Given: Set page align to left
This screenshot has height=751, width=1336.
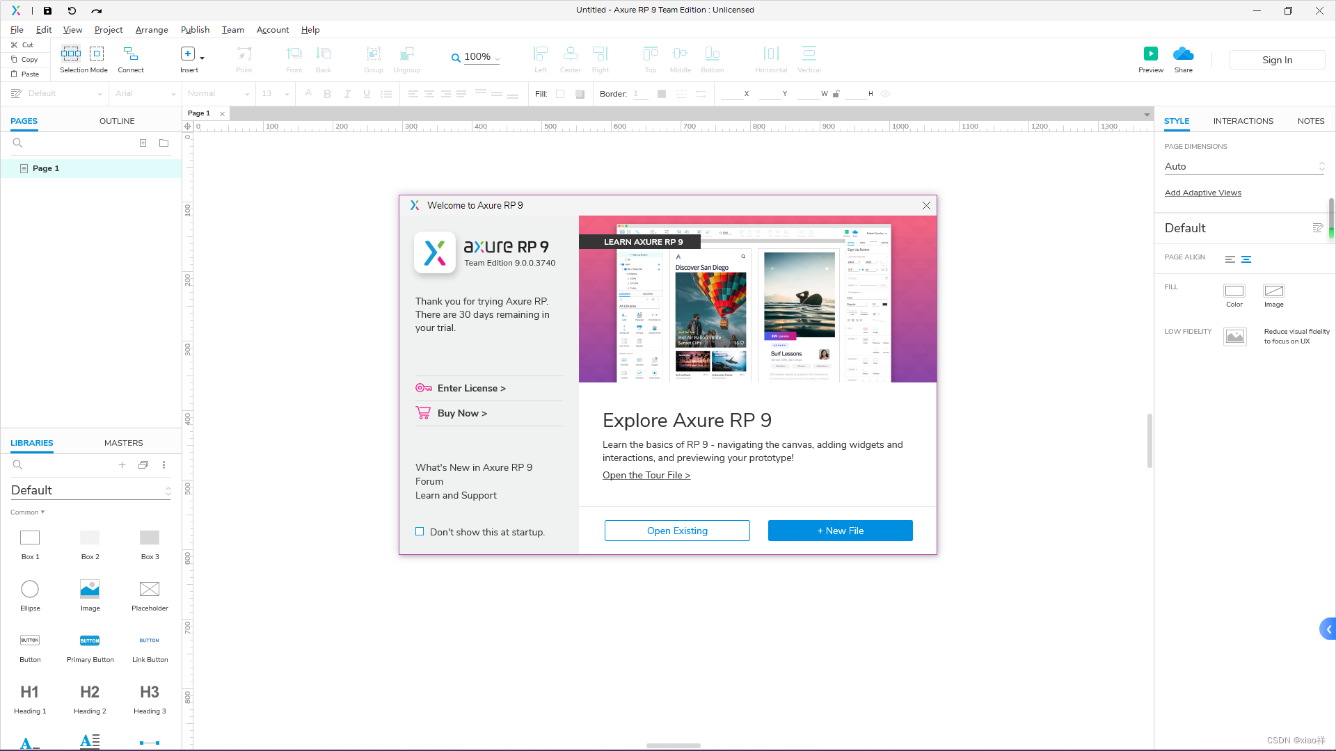Looking at the screenshot, I should click(x=1230, y=259).
